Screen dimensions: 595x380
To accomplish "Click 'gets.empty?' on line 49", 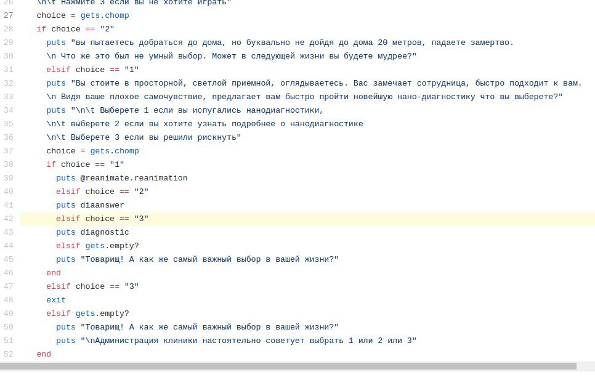I will click(102, 314).
